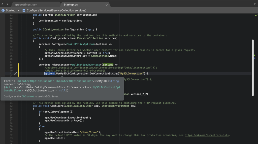
Task: Select the Startup.cs tab
Action: [x=71, y=5]
